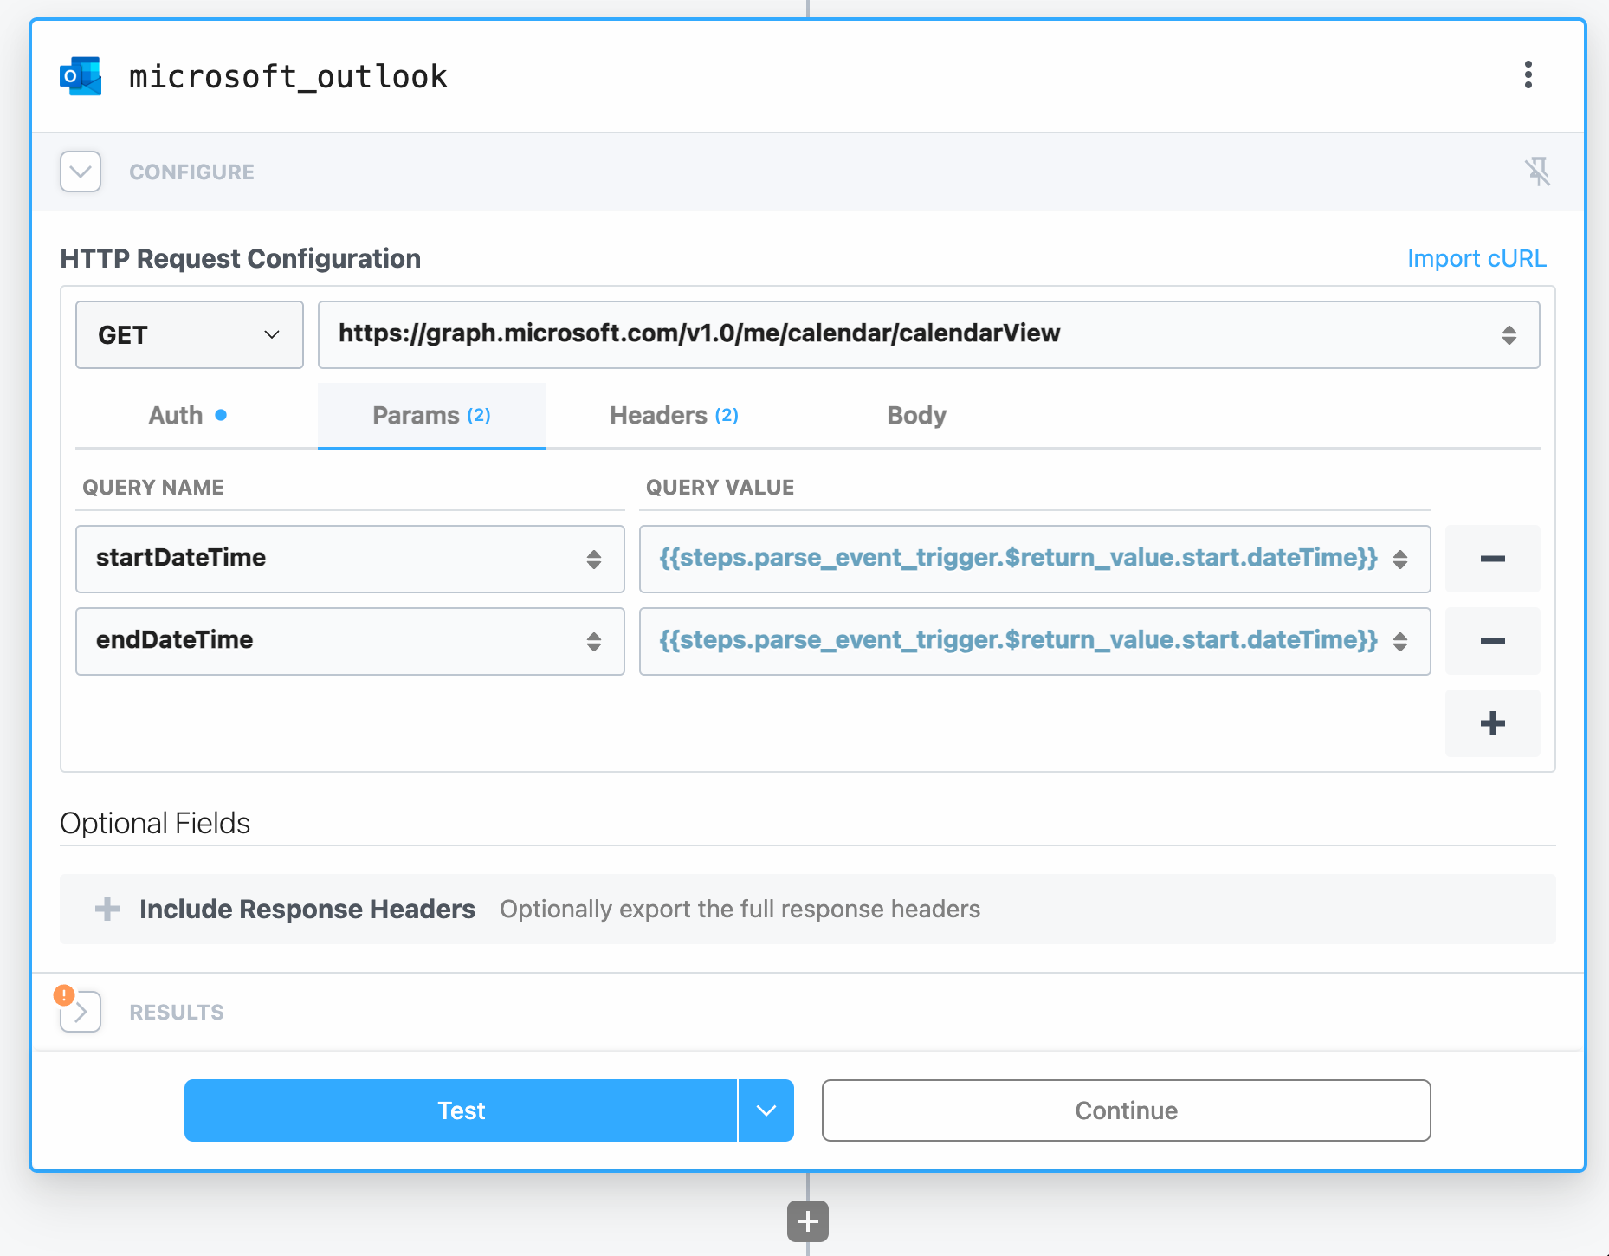Click the HTTP Request Configuration heading

click(x=241, y=258)
